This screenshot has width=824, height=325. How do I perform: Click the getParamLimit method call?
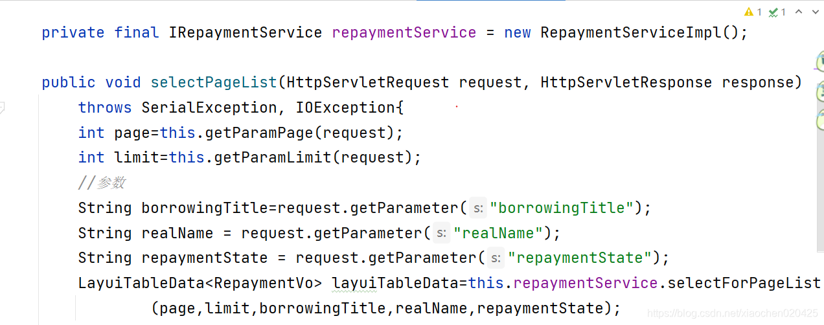click(273, 157)
